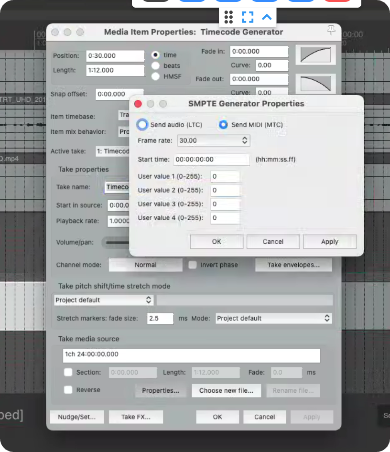Click the Playback rate field

[x=119, y=221]
